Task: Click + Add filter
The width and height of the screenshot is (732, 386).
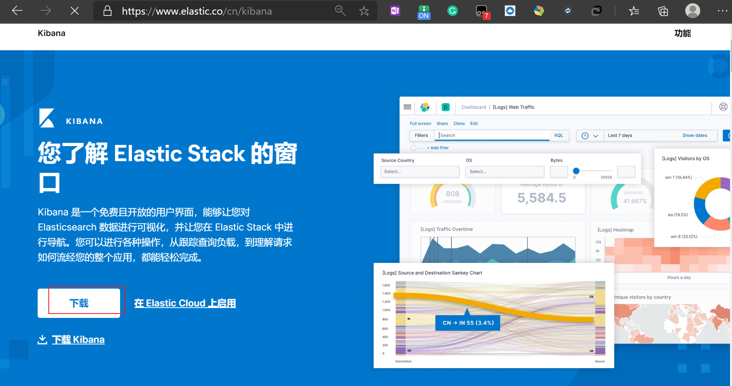Action: click(x=438, y=148)
